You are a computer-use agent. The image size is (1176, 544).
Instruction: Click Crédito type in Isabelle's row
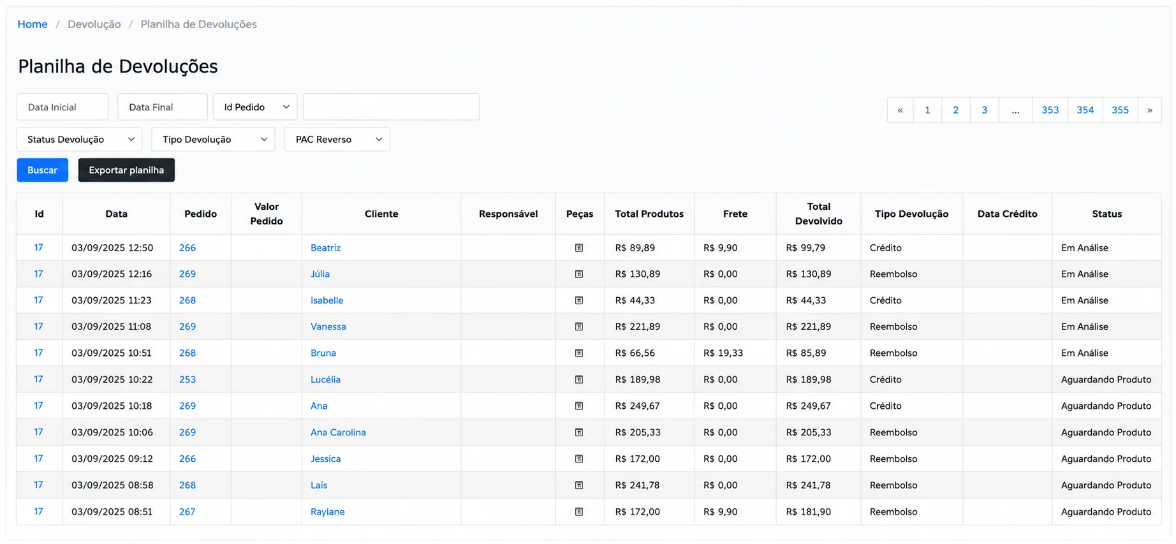click(886, 300)
